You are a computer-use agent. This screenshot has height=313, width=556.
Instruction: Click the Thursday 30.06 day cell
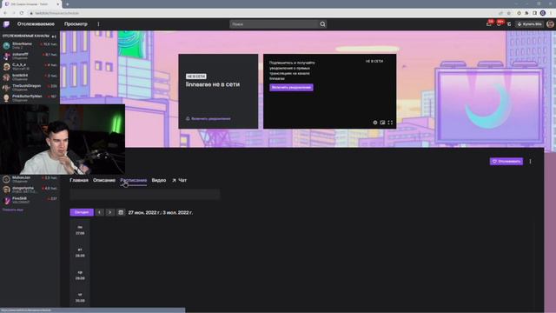80,297
